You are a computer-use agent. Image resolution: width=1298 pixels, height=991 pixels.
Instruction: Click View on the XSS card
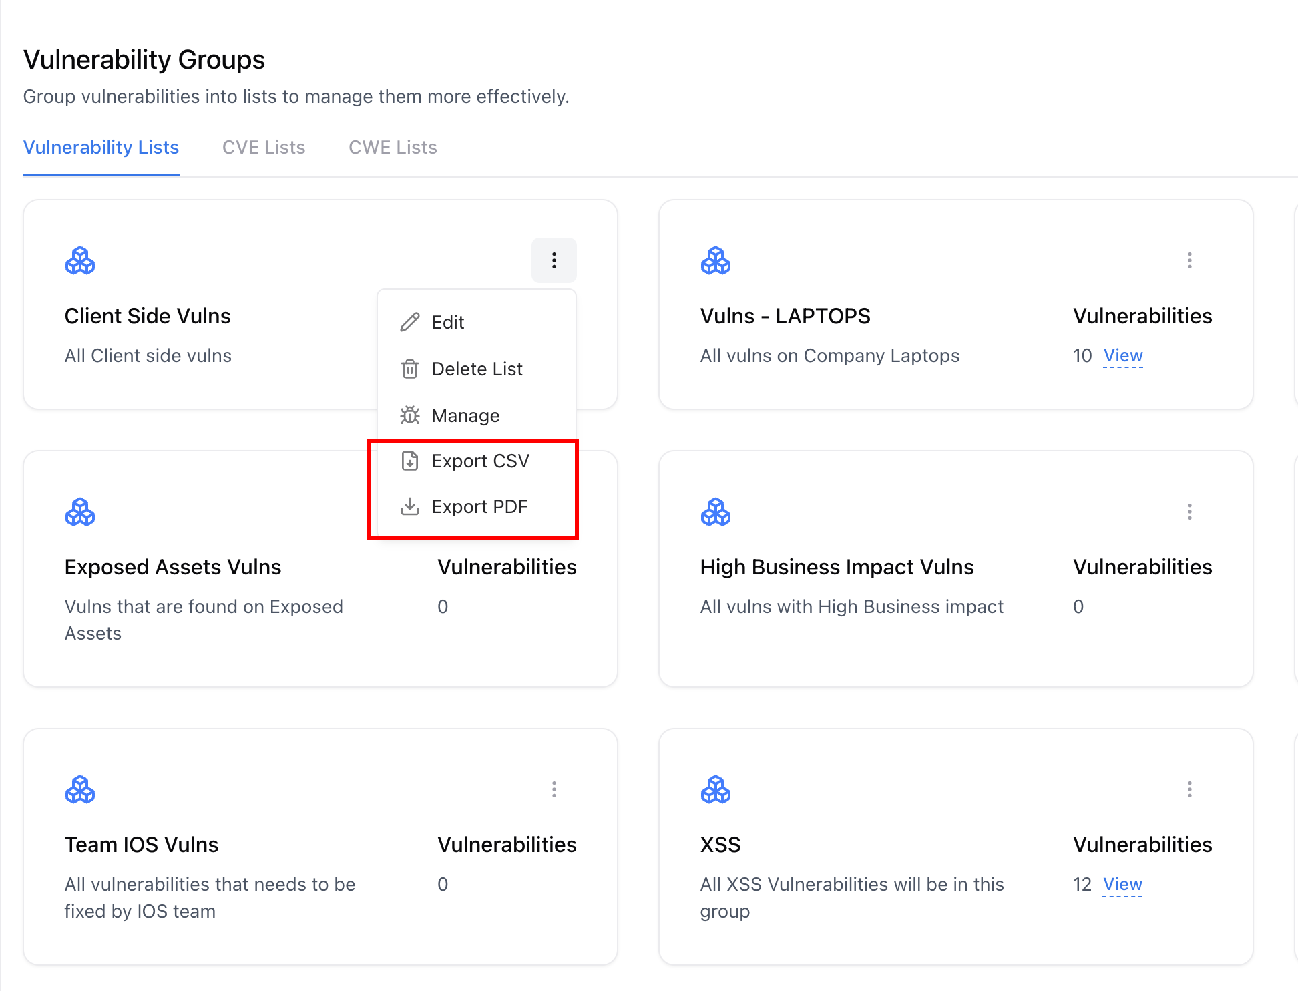(x=1122, y=884)
